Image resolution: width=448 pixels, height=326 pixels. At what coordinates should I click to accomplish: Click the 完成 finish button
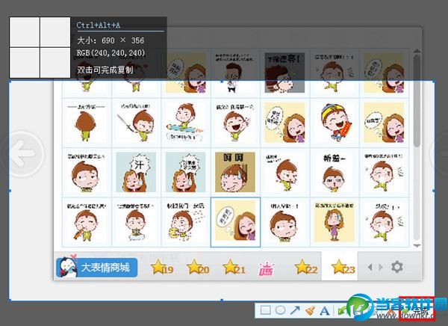(417, 310)
